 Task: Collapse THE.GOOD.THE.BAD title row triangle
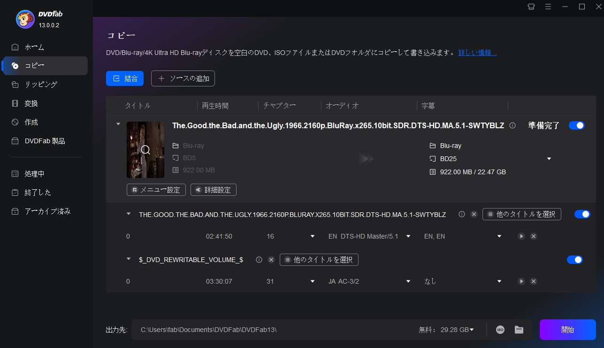(x=129, y=214)
